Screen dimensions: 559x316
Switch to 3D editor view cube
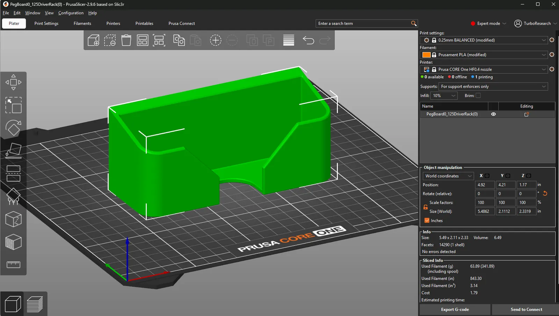(x=13, y=304)
